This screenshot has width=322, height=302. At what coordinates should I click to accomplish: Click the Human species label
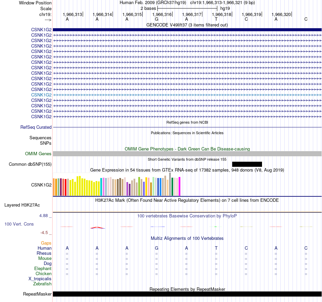[x=44, y=248]
